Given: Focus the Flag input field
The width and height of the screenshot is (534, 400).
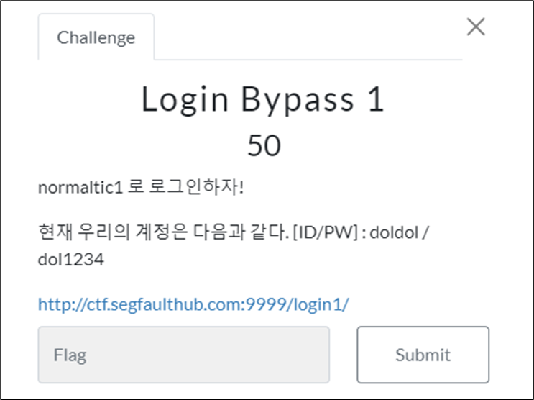Looking at the screenshot, I should (184, 355).
